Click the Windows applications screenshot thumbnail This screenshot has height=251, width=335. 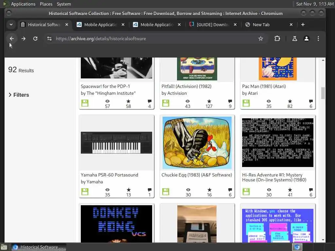278,226
